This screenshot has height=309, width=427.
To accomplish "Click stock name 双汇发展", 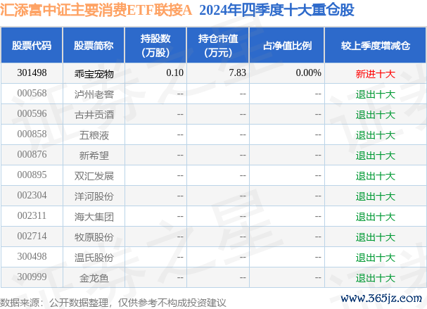I will (x=94, y=176).
